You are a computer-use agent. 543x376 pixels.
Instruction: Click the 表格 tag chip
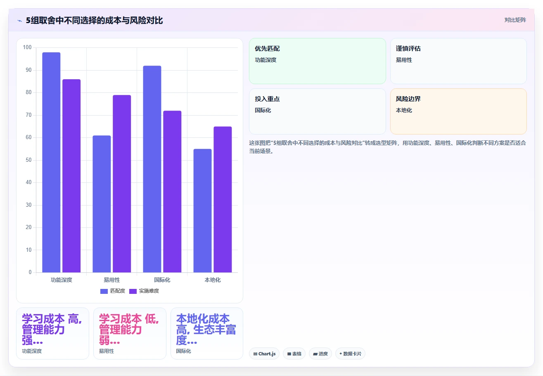tap(294, 354)
